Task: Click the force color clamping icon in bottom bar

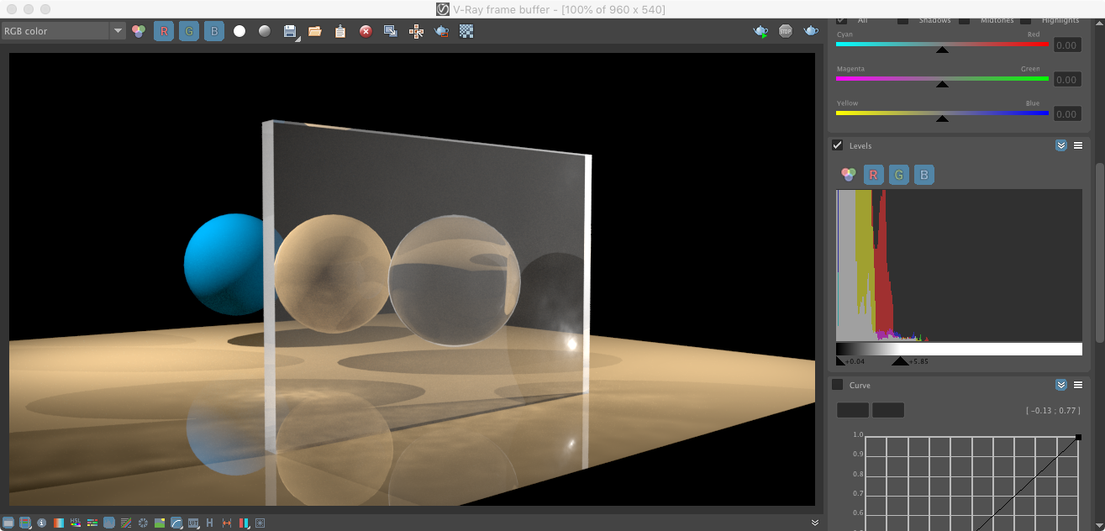Action: coord(25,523)
